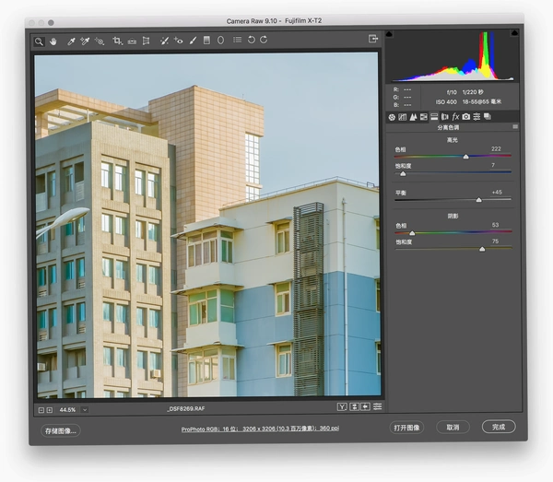
Task: Edit highlights saturation value 7
Action: 493,165
